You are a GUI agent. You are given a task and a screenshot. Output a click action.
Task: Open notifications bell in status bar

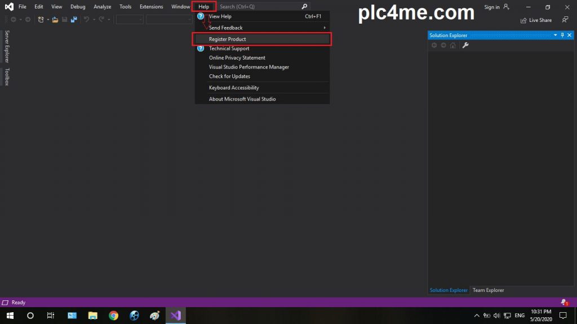point(563,303)
